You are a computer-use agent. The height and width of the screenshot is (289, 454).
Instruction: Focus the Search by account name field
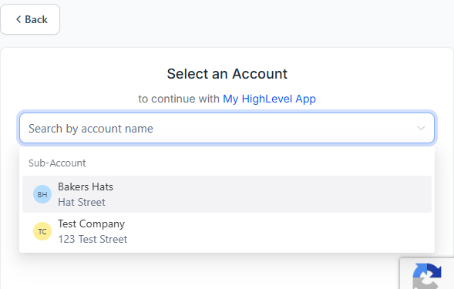tap(227, 128)
